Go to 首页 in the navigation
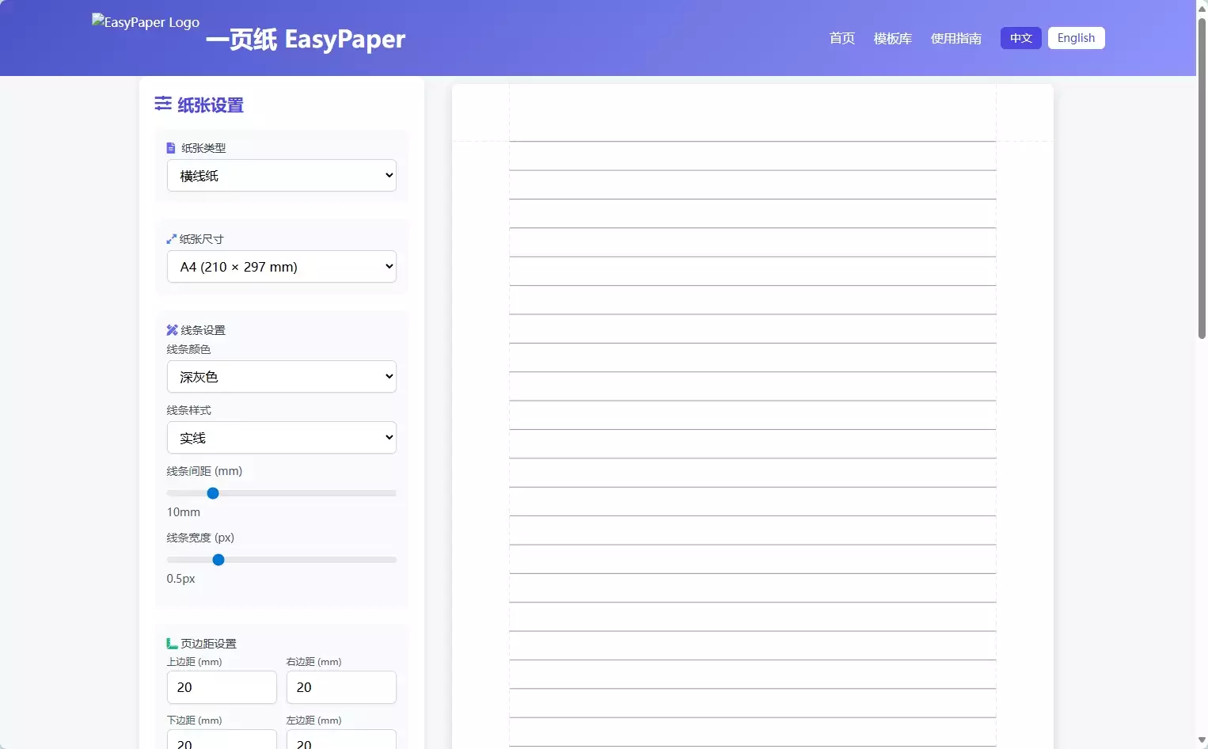The height and width of the screenshot is (749, 1208). [842, 38]
